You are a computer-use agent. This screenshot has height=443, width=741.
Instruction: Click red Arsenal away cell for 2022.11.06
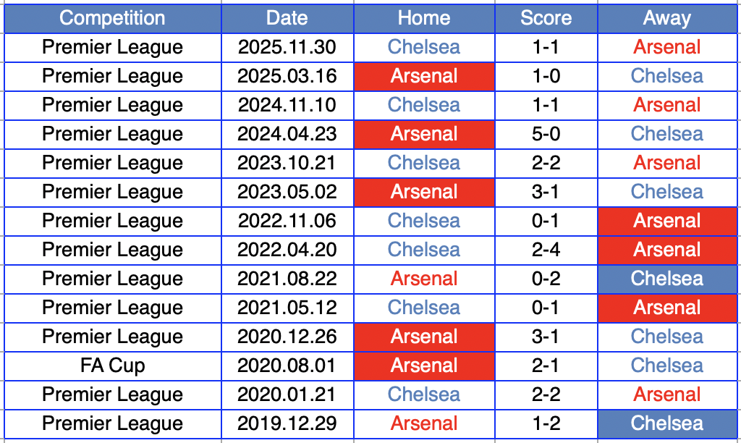[666, 221]
